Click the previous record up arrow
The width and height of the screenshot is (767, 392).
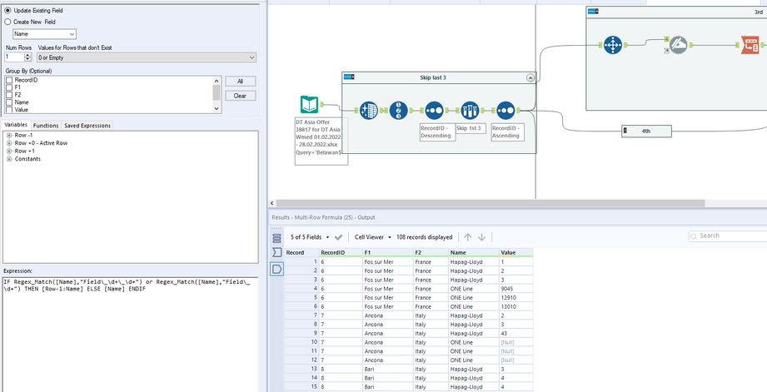(x=467, y=237)
